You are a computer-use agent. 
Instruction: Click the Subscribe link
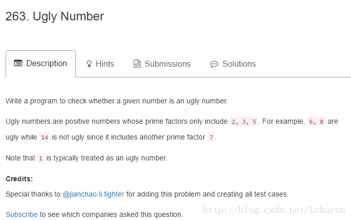point(21,214)
